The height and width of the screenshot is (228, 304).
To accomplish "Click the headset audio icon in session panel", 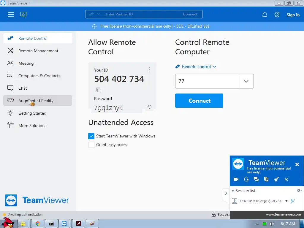I will [x=246, y=179].
